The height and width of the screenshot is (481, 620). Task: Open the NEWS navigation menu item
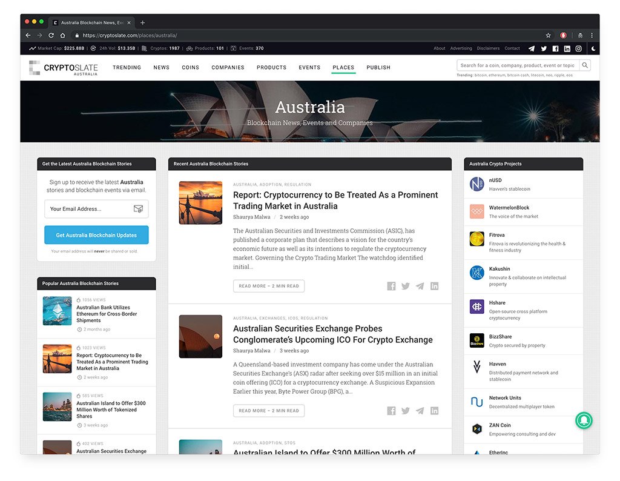(161, 67)
